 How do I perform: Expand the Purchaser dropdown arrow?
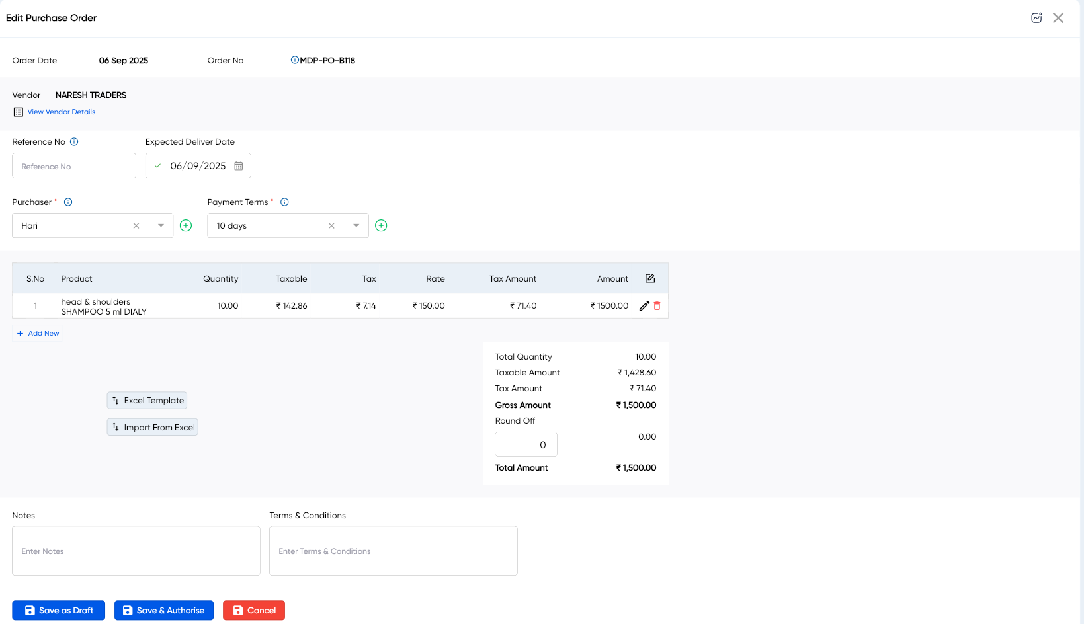(x=161, y=225)
